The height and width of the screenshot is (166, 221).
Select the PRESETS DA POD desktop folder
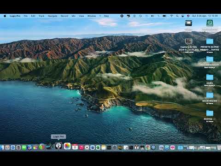pyautogui.click(x=209, y=41)
